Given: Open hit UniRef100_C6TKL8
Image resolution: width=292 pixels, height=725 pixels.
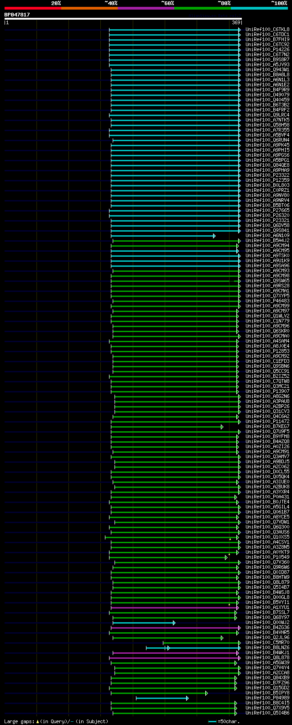Looking at the screenshot, I should [267, 30].
